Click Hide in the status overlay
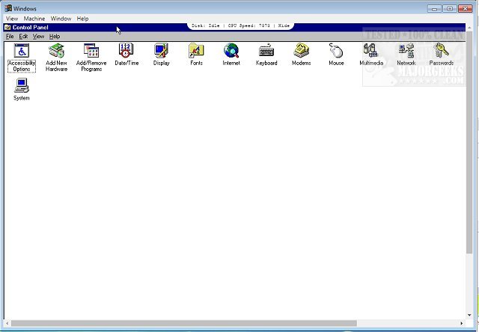The image size is (479, 332). point(284,25)
